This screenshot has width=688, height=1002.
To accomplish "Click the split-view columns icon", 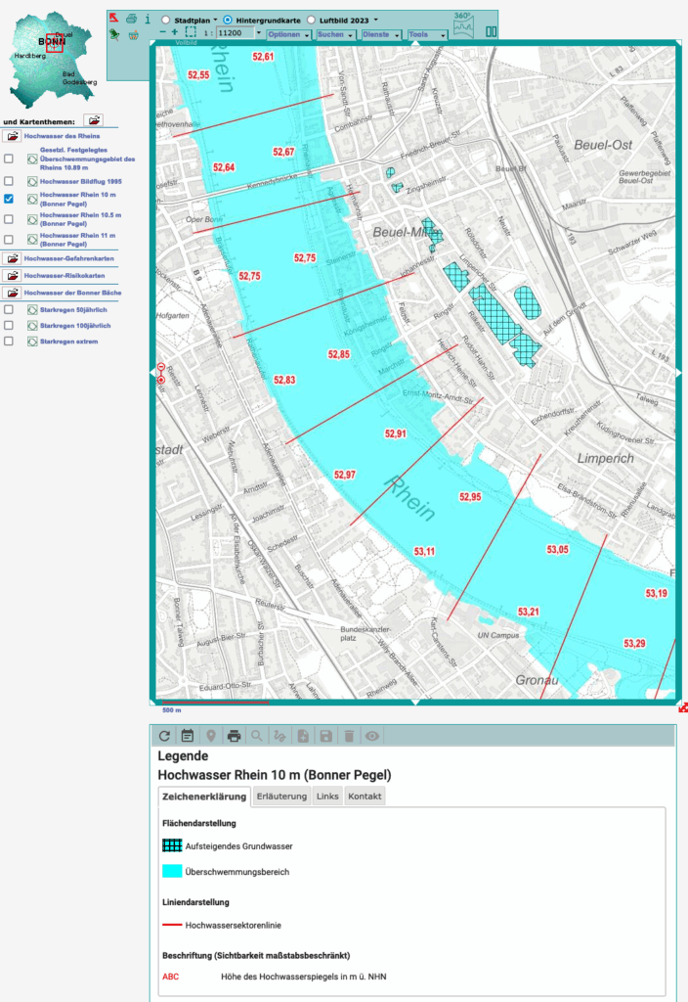I will [492, 32].
